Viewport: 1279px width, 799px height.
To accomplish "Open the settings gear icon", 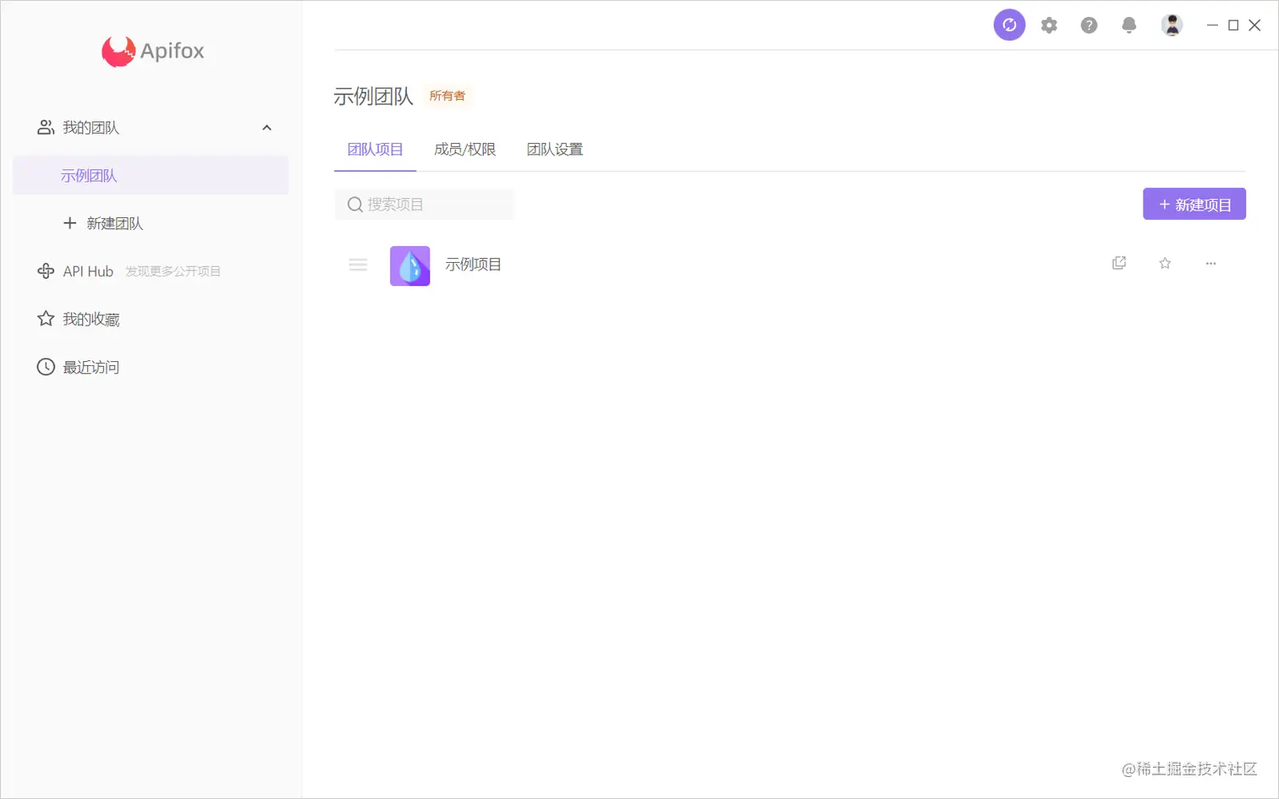I will [x=1049, y=25].
